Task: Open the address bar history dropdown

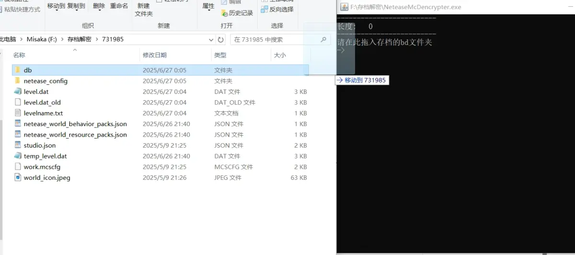Action: (212, 40)
